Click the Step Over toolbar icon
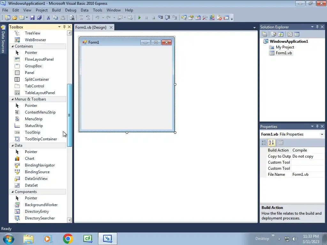327x245 pixels. (167, 18)
